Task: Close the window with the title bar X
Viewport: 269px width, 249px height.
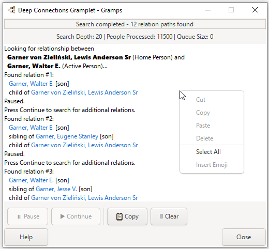Action: pyautogui.click(x=255, y=10)
